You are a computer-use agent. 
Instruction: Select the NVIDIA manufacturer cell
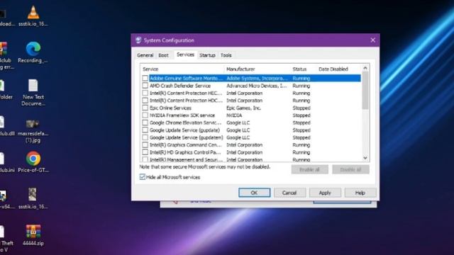coord(234,115)
